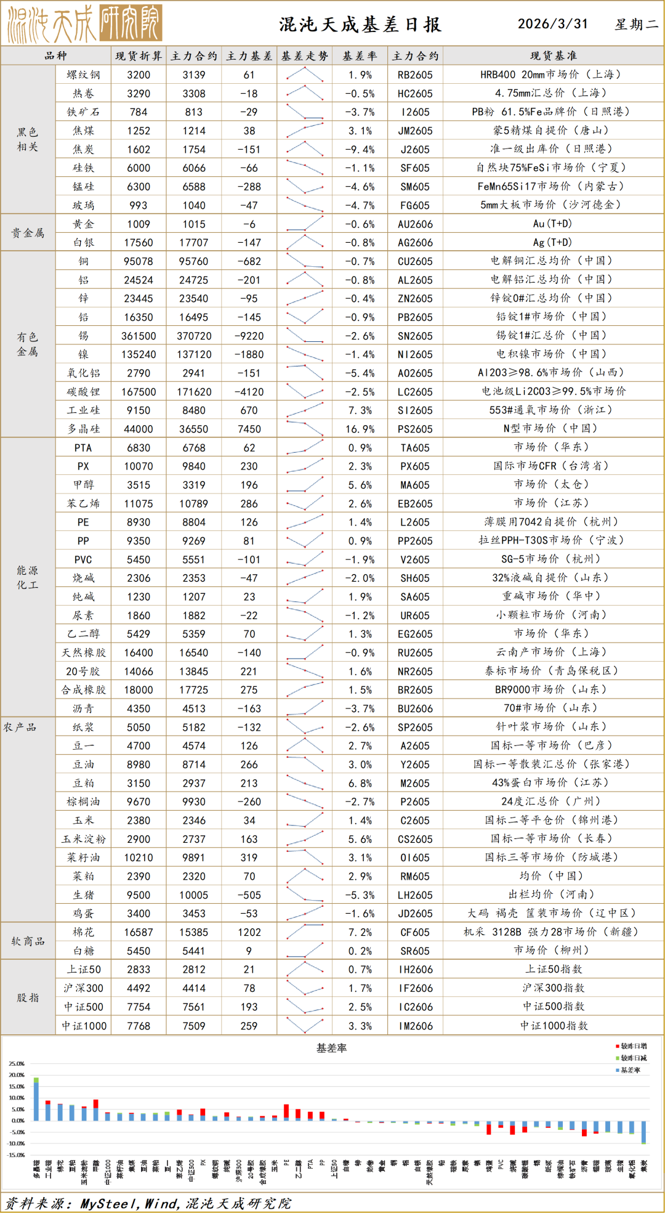Image resolution: width=665 pixels, height=1213 pixels.
Task: Click the 棕榈油 main basis -260
Action: click(249, 801)
